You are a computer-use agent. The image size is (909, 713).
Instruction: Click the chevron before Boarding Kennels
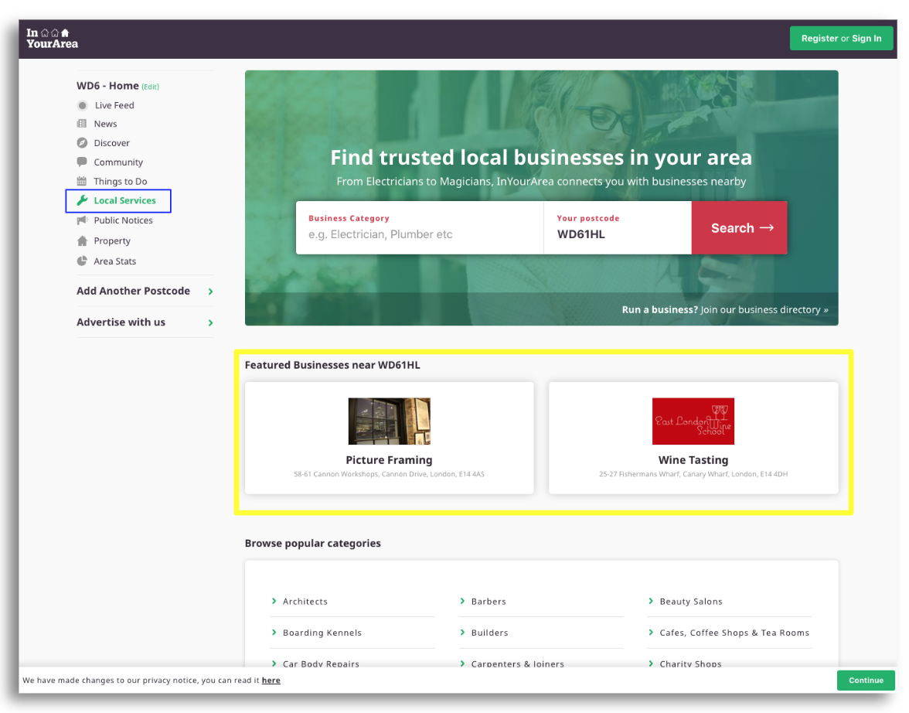[x=274, y=633]
